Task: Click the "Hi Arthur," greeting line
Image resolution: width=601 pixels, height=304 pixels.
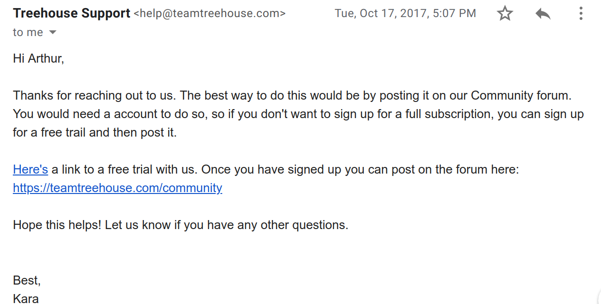Action: (x=38, y=58)
